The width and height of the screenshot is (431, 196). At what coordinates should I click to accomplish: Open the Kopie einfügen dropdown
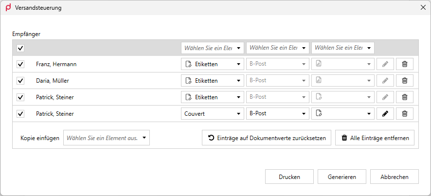tap(107, 138)
